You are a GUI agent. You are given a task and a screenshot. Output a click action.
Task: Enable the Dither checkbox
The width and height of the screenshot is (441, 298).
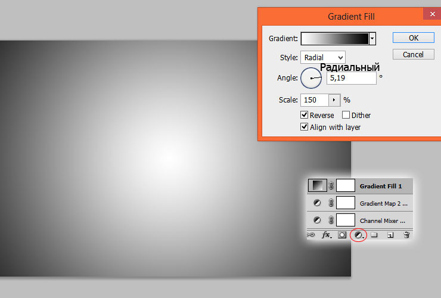(x=346, y=115)
